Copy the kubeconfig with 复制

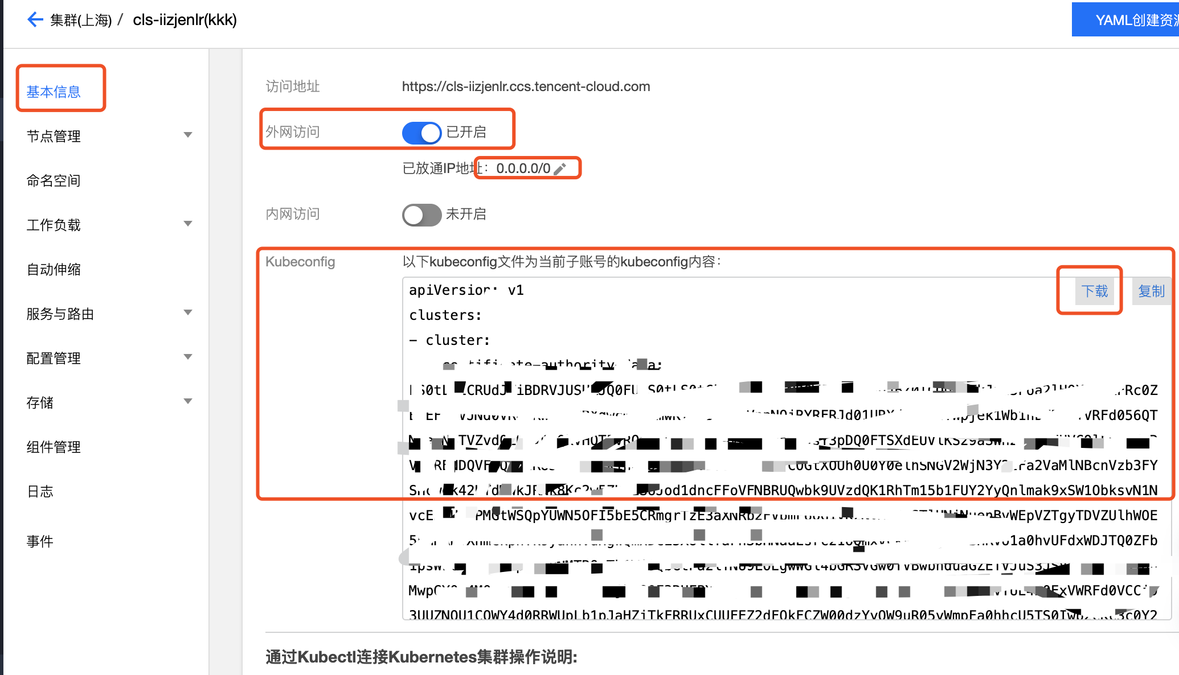pyautogui.click(x=1151, y=291)
